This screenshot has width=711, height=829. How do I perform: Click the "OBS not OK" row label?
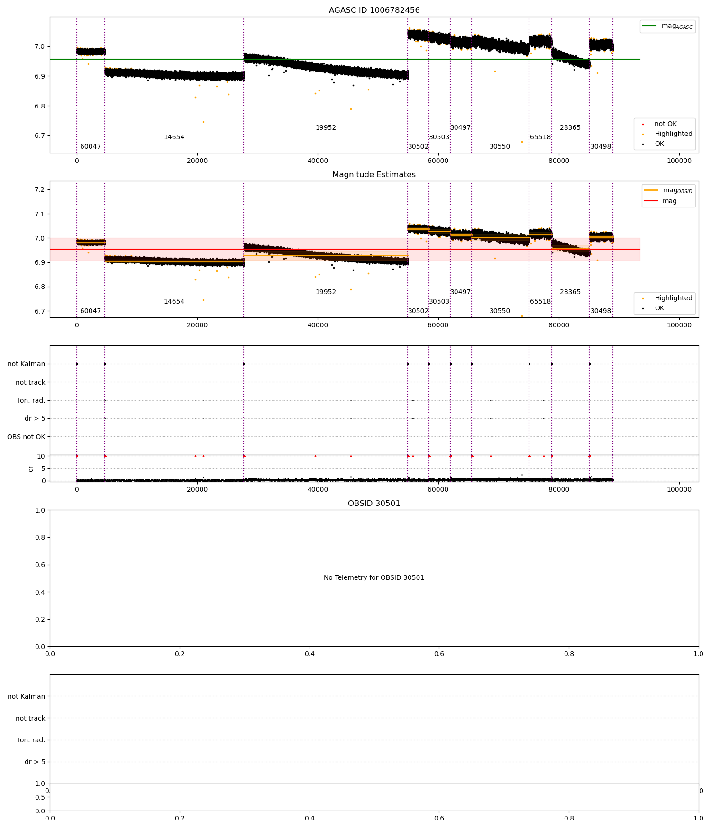tap(26, 437)
